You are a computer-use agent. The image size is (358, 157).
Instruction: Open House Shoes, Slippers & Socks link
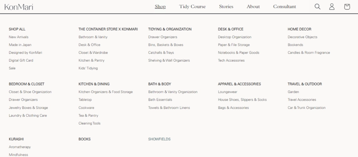click(242, 100)
